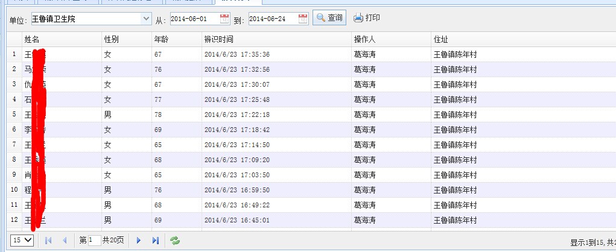This screenshot has height=252, width=616.
Task: Expand the 单位 unit dropdown
Action: tap(146, 19)
